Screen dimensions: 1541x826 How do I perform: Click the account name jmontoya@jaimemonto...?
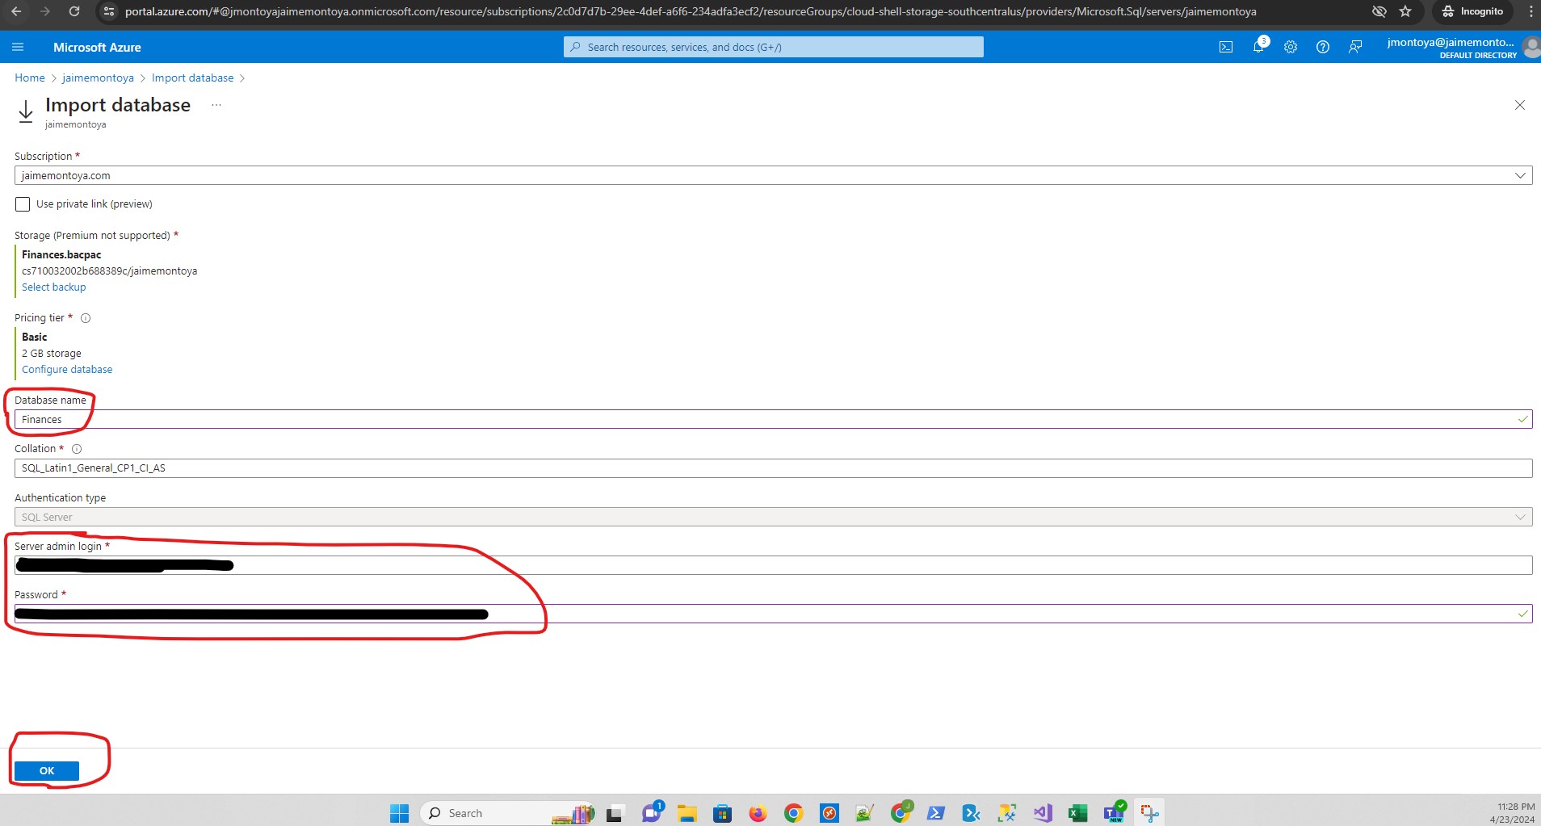coord(1451,42)
